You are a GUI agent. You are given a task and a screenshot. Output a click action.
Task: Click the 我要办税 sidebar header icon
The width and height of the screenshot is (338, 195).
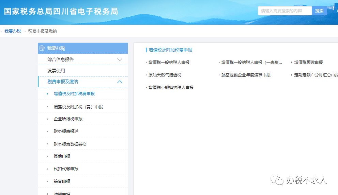(x=42, y=48)
